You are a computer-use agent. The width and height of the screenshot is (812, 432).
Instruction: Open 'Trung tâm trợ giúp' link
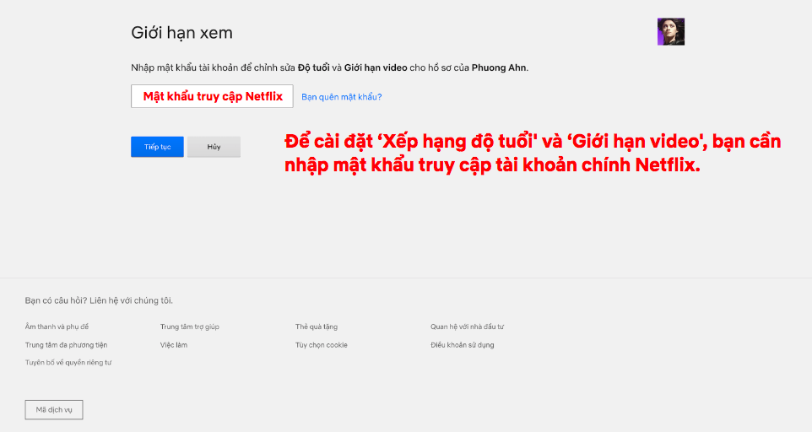(190, 327)
